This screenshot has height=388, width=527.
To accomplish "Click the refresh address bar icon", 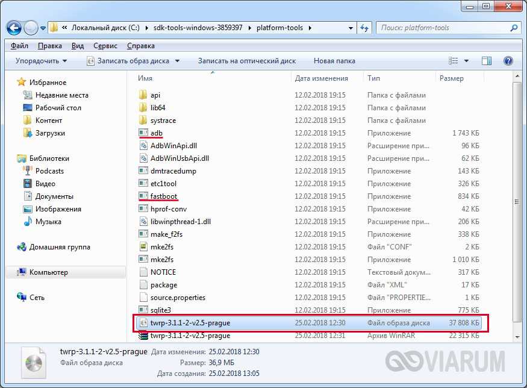I will (x=364, y=28).
